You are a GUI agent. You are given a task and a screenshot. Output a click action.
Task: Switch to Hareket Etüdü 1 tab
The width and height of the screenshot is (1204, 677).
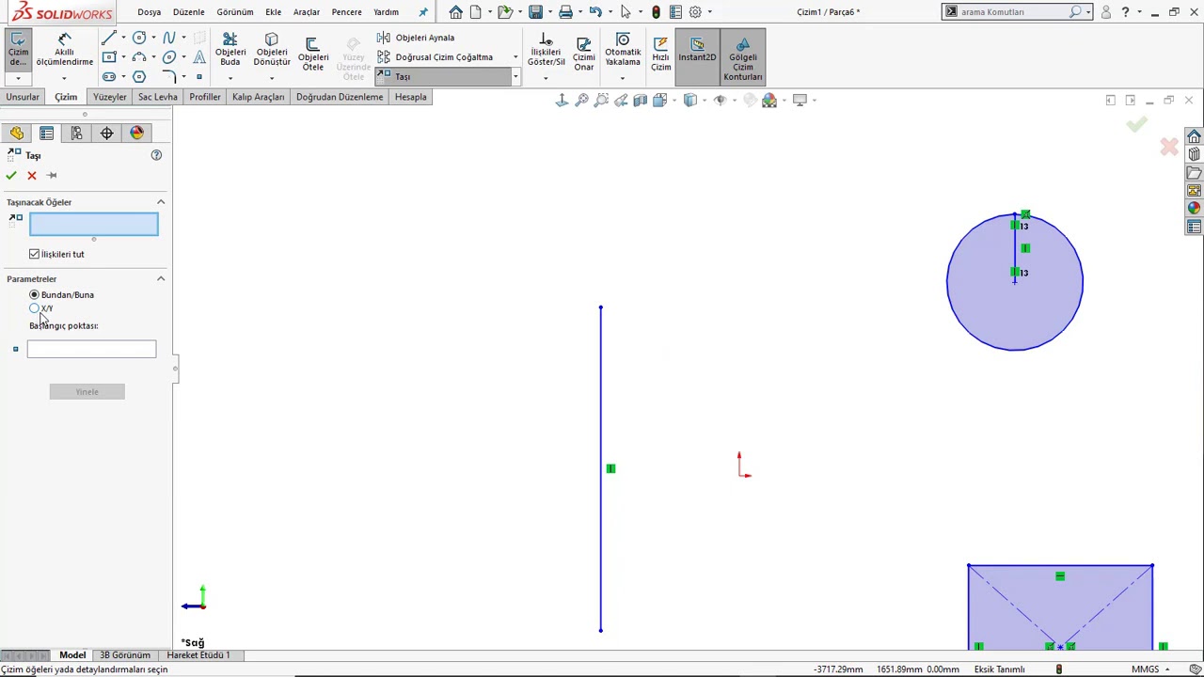tap(198, 655)
